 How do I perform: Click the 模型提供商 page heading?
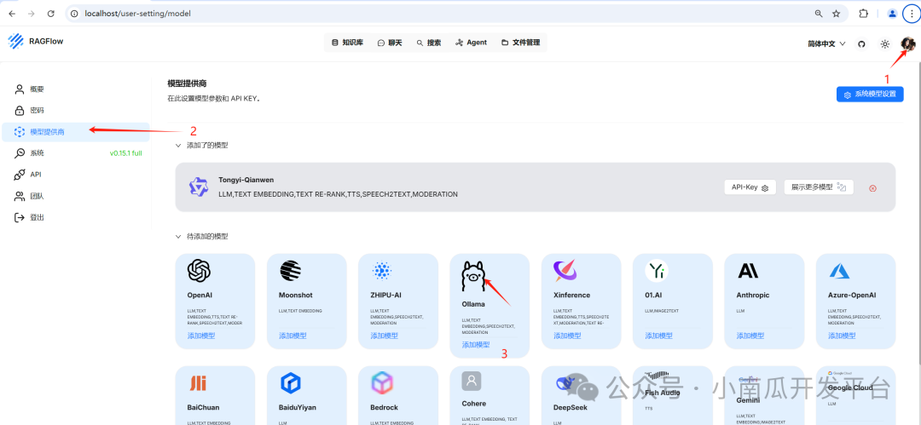click(187, 84)
